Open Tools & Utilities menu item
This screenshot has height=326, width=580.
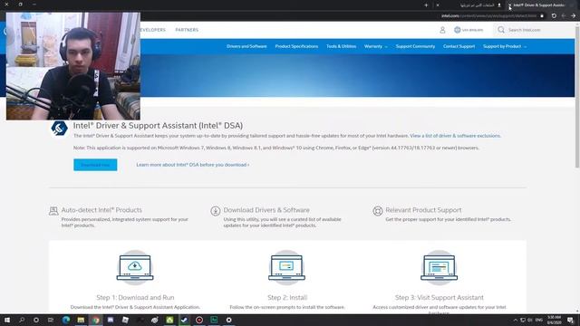click(341, 46)
